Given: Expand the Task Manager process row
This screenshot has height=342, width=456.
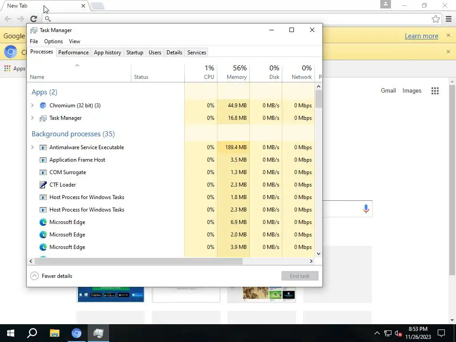Looking at the screenshot, I should [33, 118].
